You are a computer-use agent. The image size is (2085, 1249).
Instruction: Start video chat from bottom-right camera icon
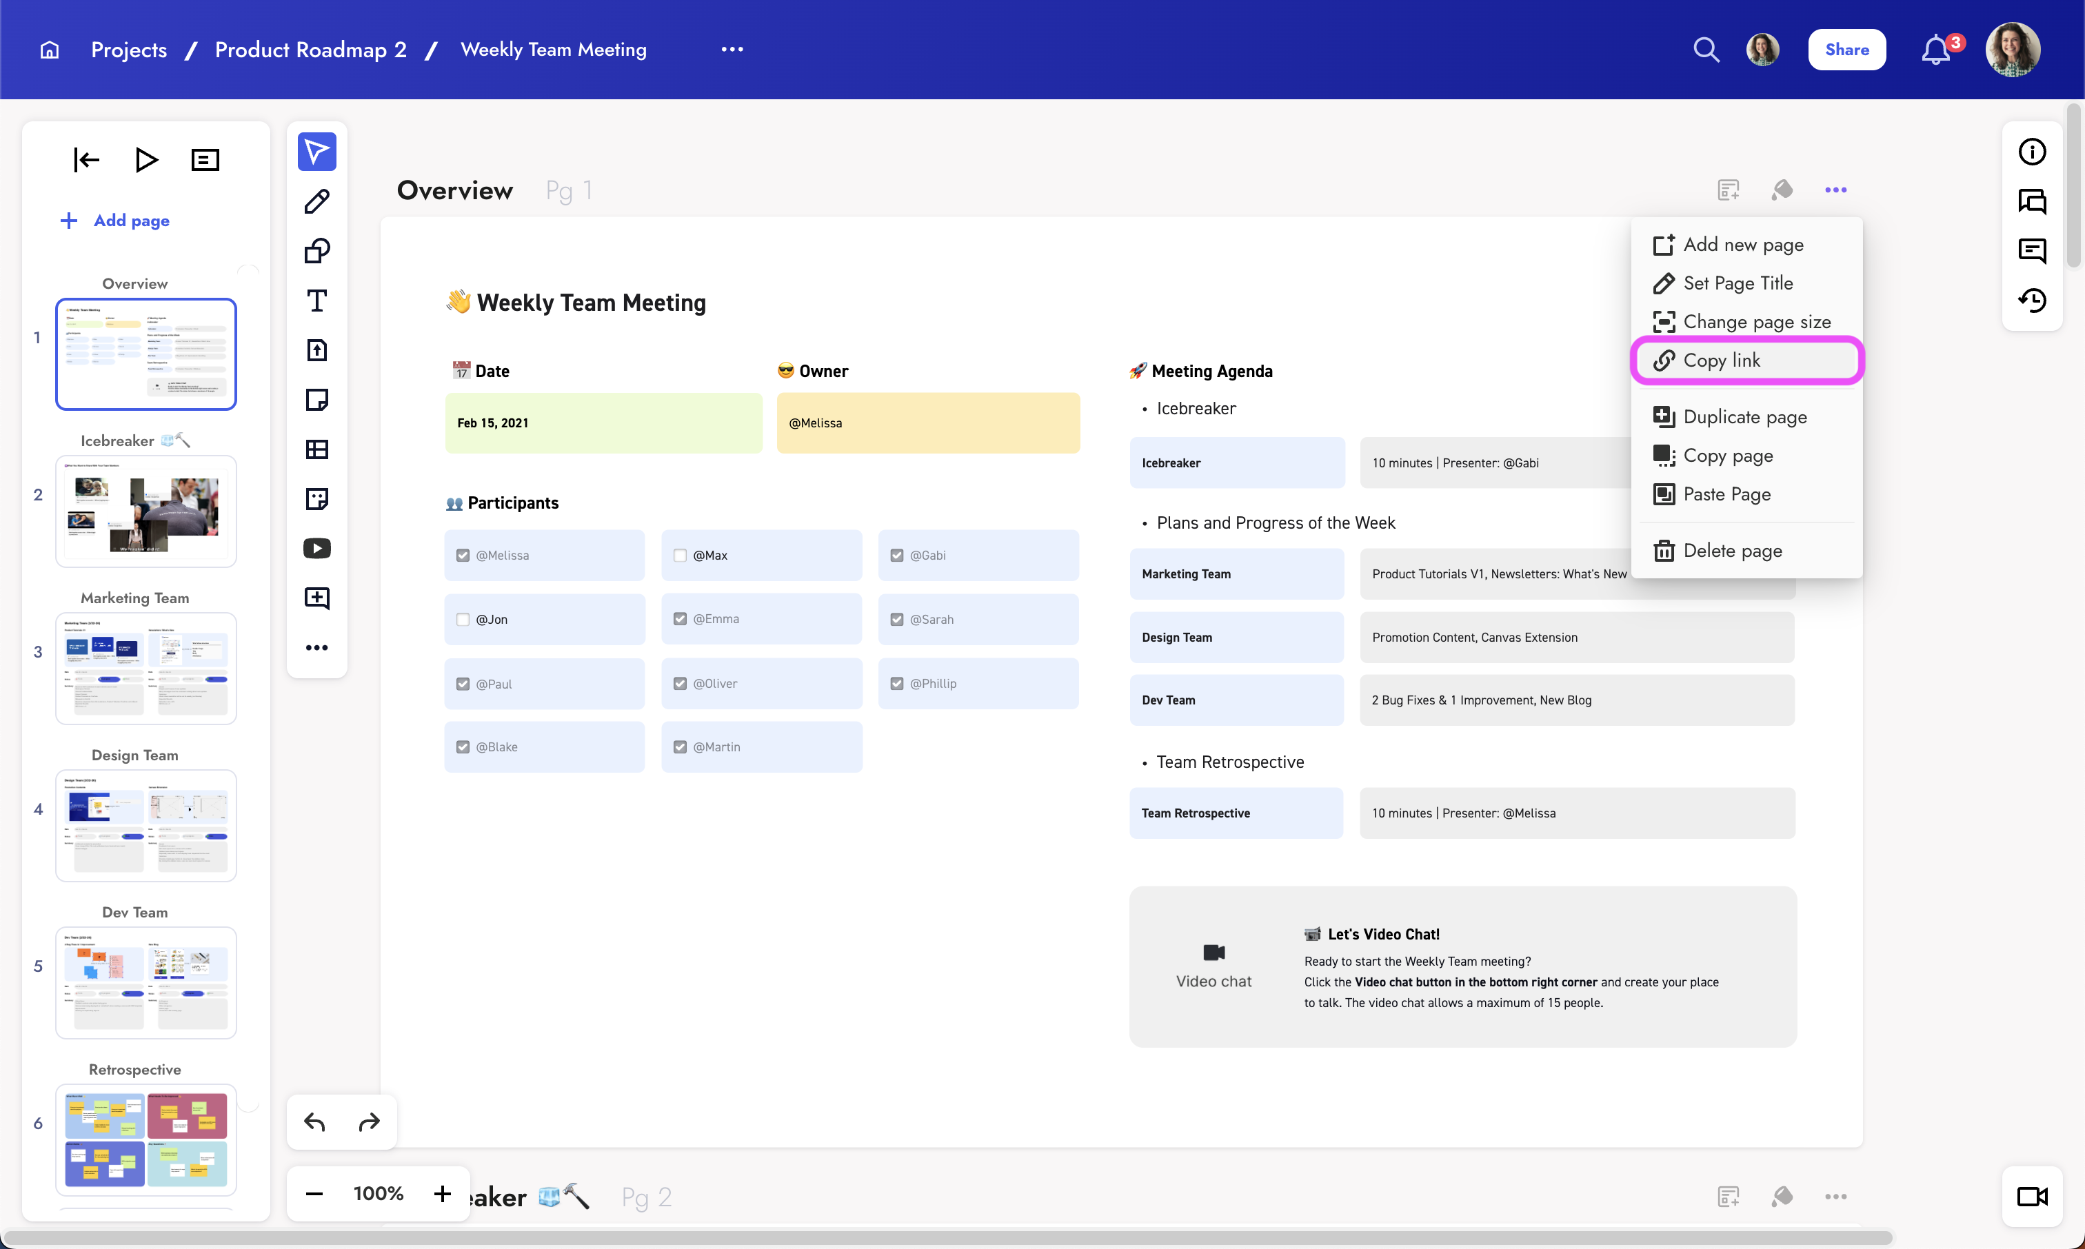tap(2032, 1196)
